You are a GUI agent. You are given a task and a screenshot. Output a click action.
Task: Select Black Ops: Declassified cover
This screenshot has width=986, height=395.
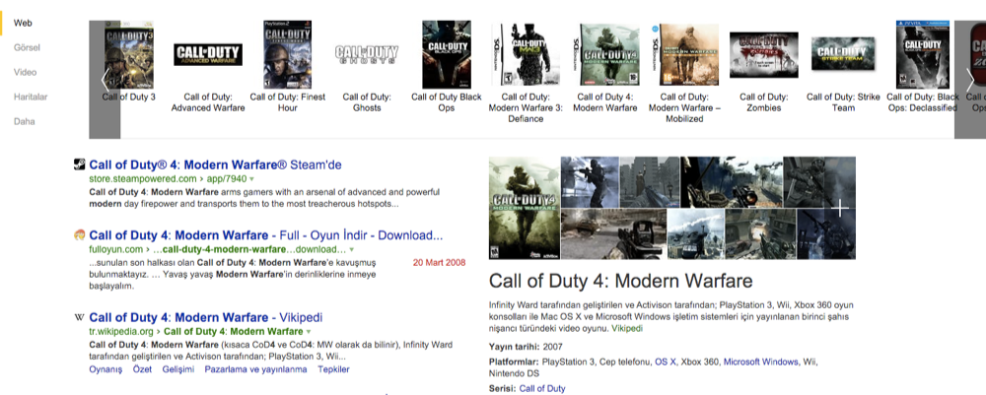[x=922, y=54]
